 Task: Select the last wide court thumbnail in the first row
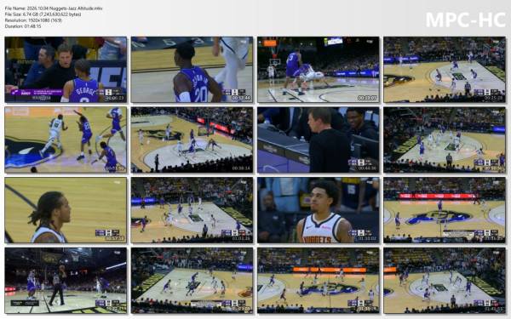(x=445, y=70)
